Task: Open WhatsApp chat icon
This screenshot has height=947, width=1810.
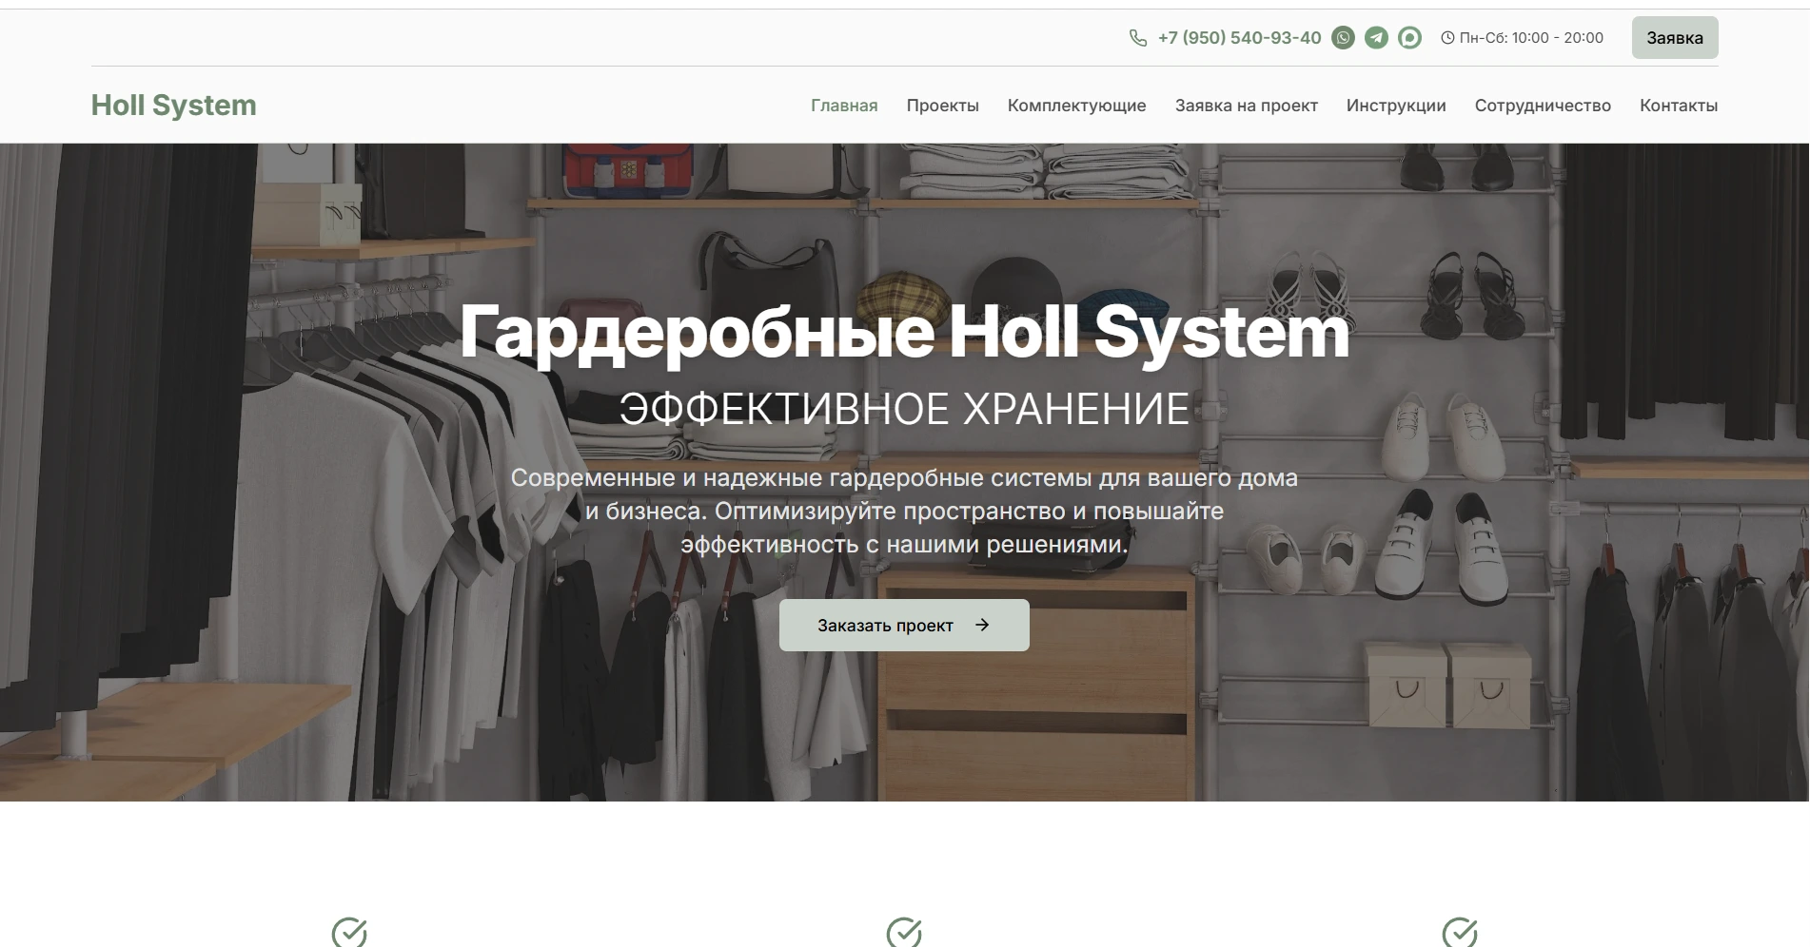Action: coord(1343,38)
